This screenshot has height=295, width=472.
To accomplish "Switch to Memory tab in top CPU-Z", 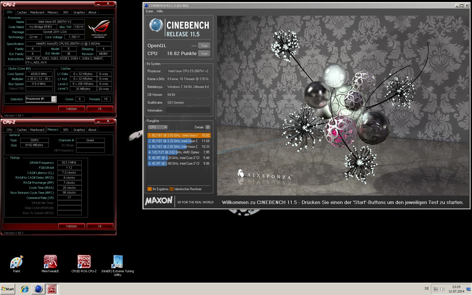I will [53, 12].
